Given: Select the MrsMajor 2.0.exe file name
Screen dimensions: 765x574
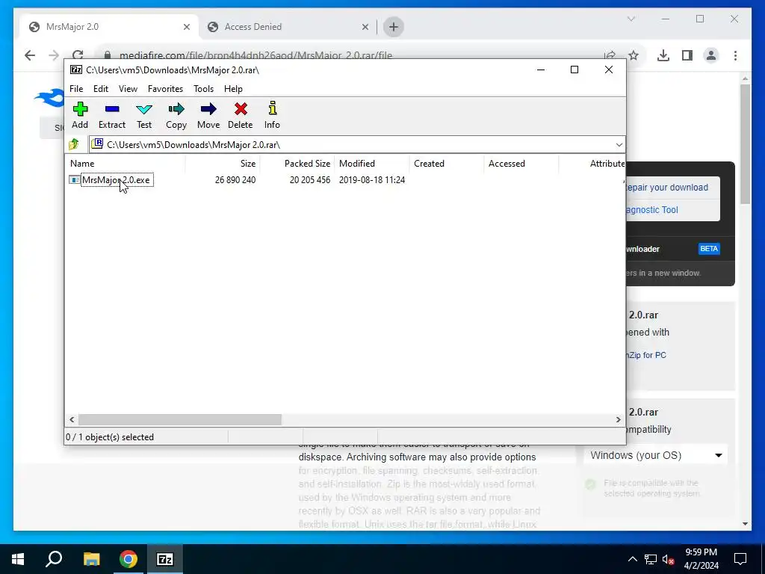Looking at the screenshot, I should point(116,180).
